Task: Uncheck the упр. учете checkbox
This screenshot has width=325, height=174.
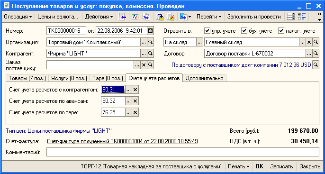Action: click(207, 31)
